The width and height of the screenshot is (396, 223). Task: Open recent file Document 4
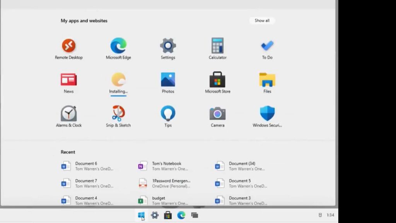click(87, 201)
